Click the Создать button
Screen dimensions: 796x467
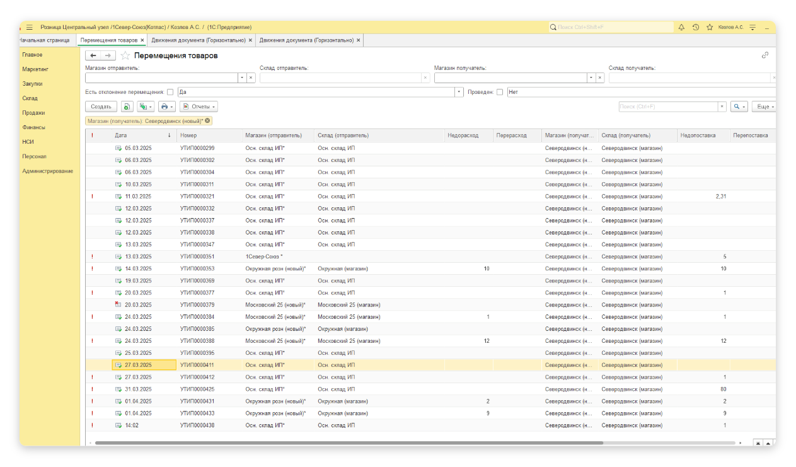101,107
